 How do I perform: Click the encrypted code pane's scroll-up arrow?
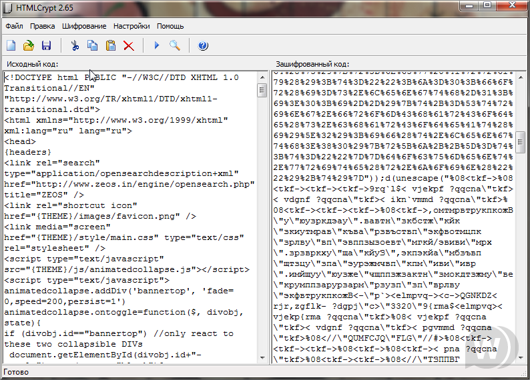point(521,77)
